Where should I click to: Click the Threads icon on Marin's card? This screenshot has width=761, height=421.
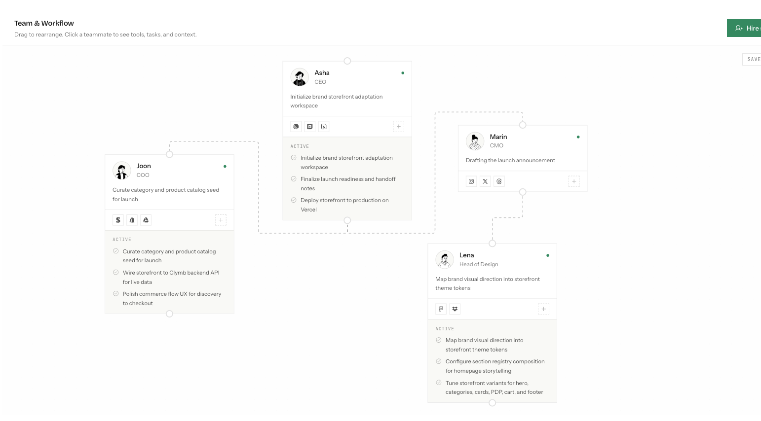click(x=499, y=181)
